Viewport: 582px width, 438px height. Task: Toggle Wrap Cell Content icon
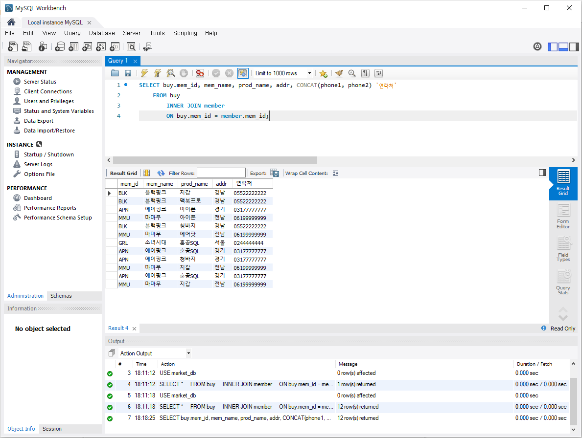pos(335,173)
